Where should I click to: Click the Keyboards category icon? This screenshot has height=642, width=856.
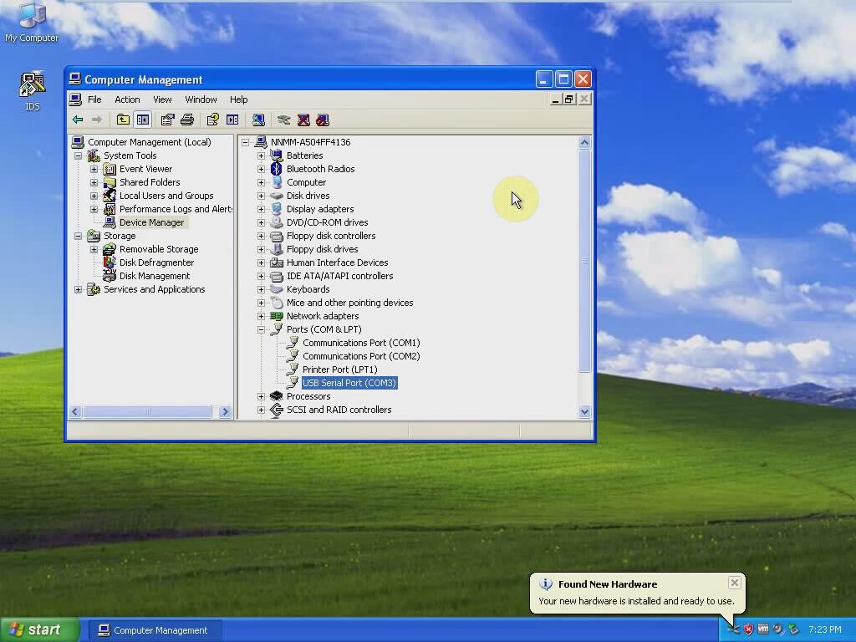coord(276,288)
